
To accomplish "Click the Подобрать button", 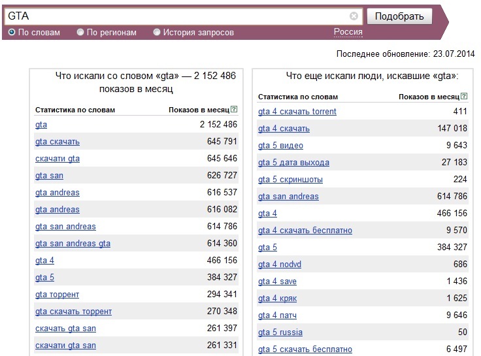I will (399, 16).
